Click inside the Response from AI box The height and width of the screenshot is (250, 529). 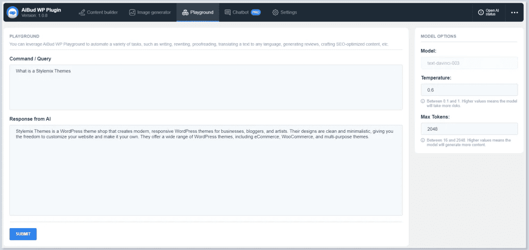206,170
